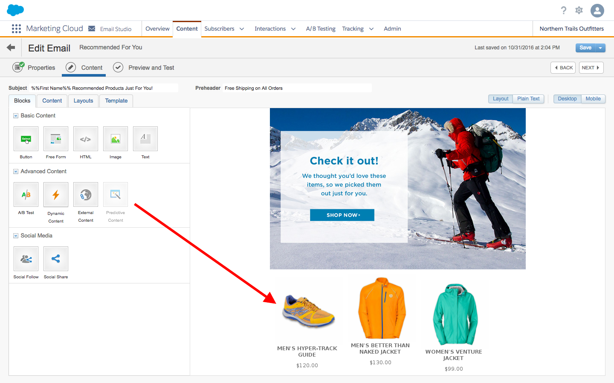The image size is (614, 383).
Task: Open the A/B Testing tab
Action: coord(321,29)
